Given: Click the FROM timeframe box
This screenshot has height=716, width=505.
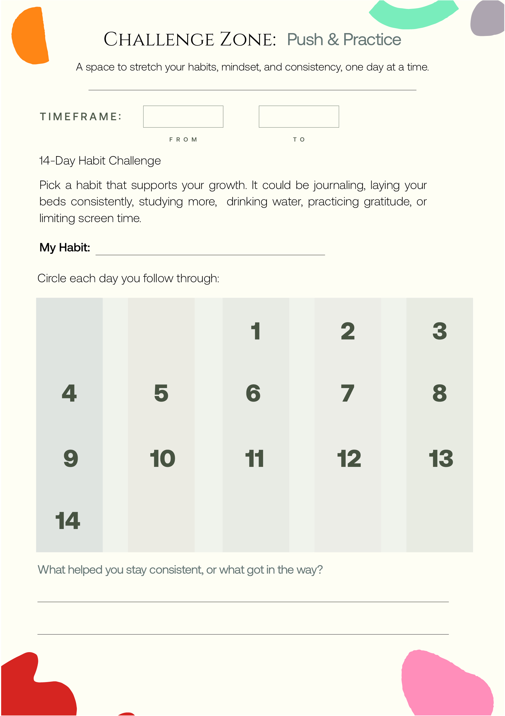Looking at the screenshot, I should (x=183, y=117).
